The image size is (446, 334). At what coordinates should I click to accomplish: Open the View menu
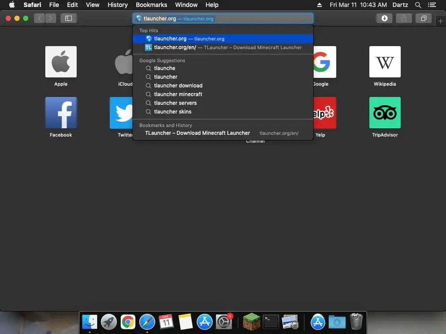tap(93, 5)
